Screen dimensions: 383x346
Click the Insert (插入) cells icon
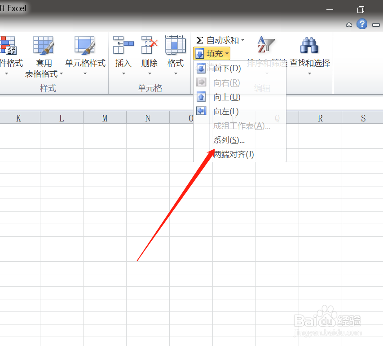[x=123, y=45]
